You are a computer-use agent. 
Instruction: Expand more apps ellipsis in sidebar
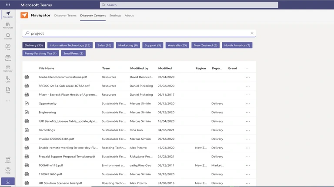[8, 101]
